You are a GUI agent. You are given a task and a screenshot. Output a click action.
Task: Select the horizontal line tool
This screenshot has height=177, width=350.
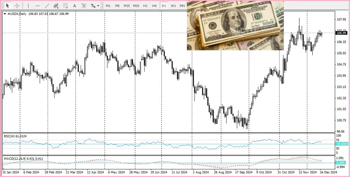(x=37, y=6)
